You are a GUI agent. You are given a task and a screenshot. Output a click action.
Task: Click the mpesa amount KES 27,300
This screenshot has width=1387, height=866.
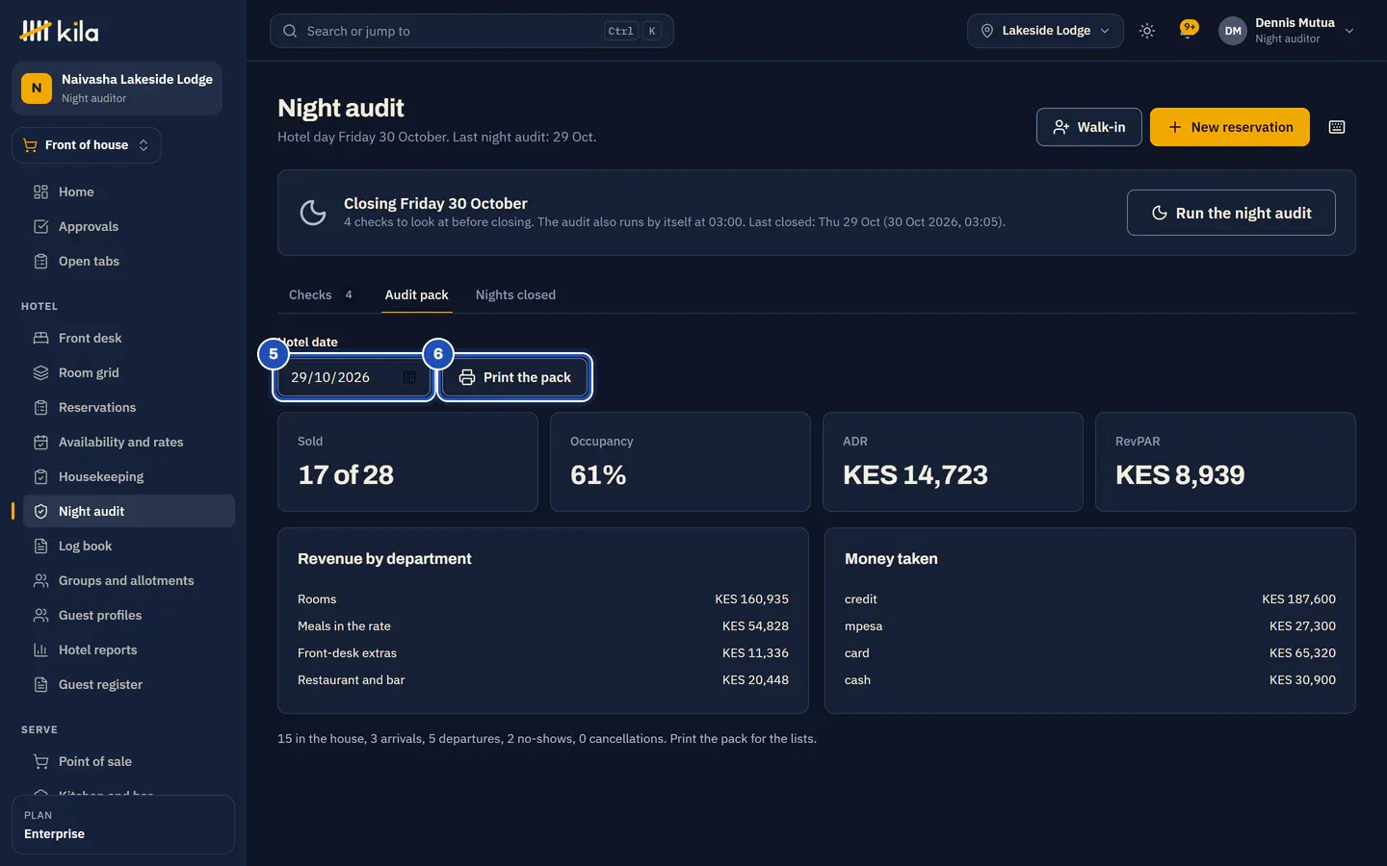click(1302, 626)
